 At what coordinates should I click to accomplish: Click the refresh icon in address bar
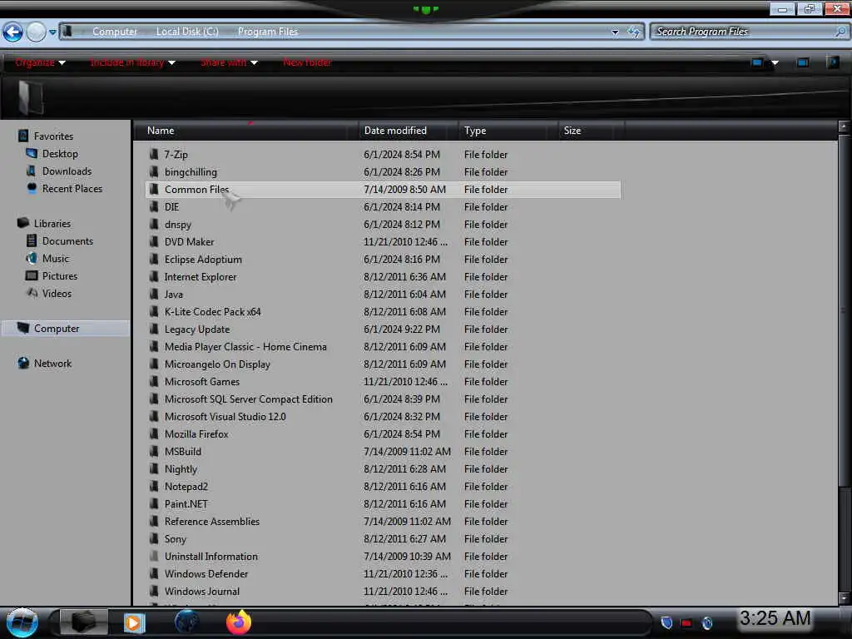(633, 32)
